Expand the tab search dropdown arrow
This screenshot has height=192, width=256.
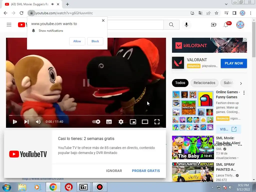click(x=226, y=4)
